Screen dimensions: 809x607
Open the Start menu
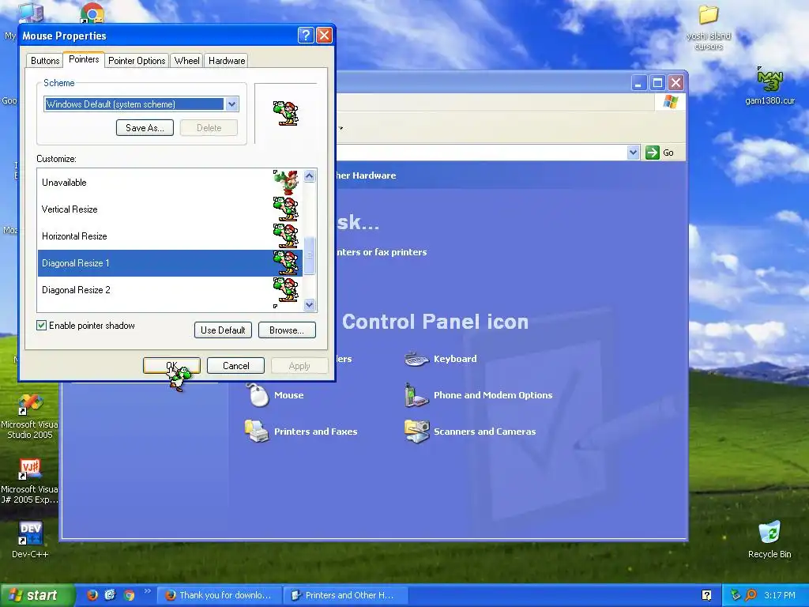coord(37,595)
